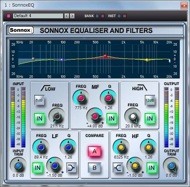Click the MF Q knob
The image size is (190, 187).
[108, 98]
